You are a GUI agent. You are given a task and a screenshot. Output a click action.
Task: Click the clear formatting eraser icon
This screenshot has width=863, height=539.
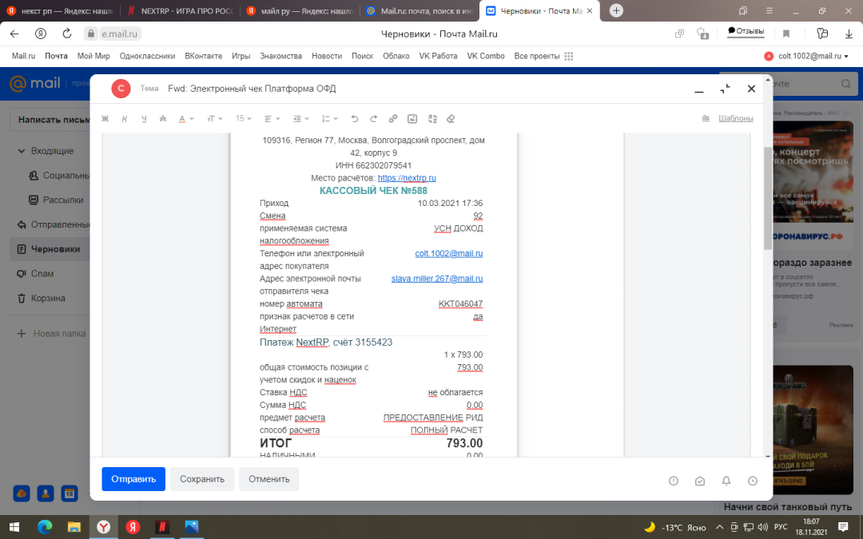pos(451,118)
